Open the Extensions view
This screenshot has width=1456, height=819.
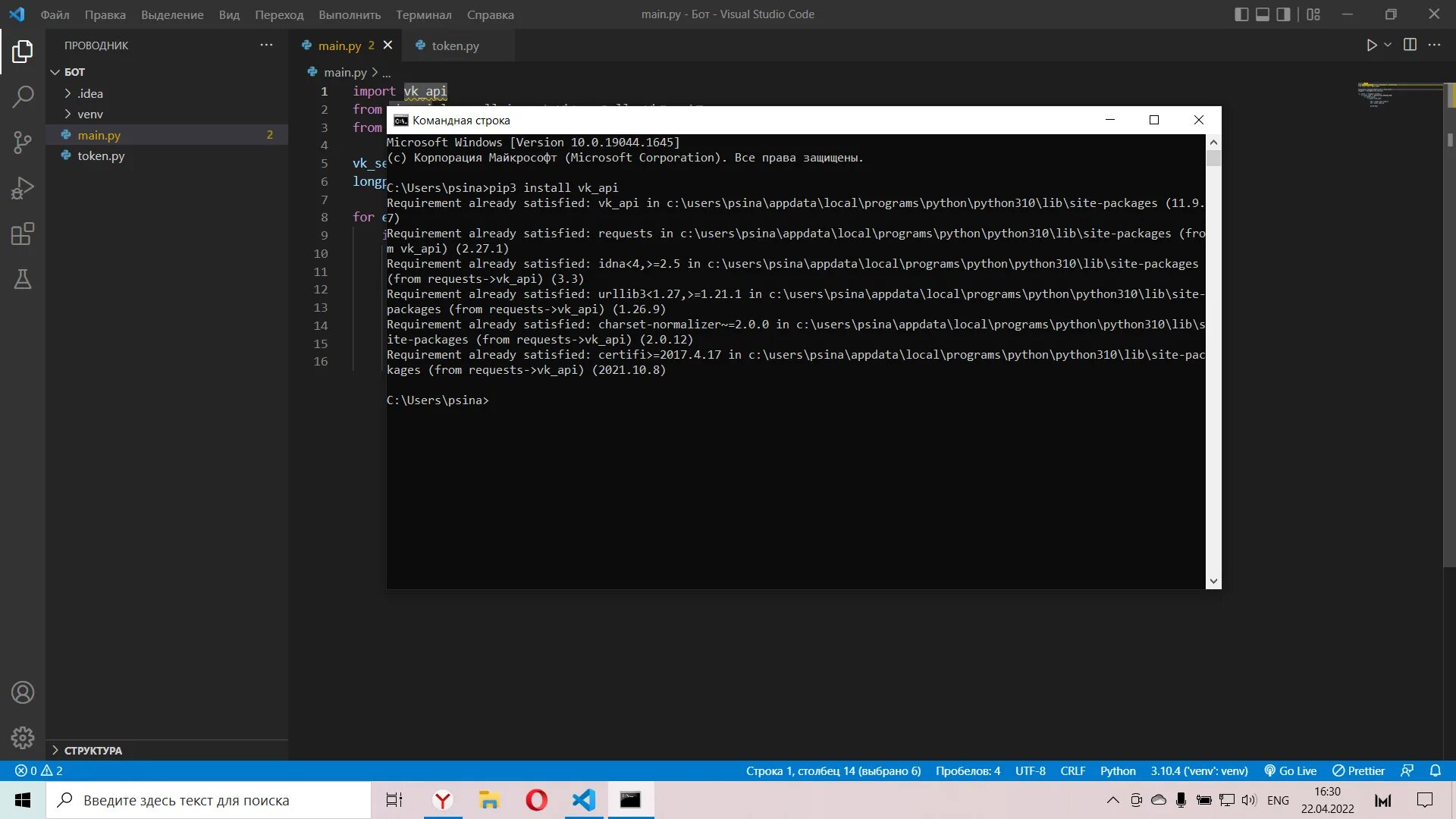coord(23,234)
